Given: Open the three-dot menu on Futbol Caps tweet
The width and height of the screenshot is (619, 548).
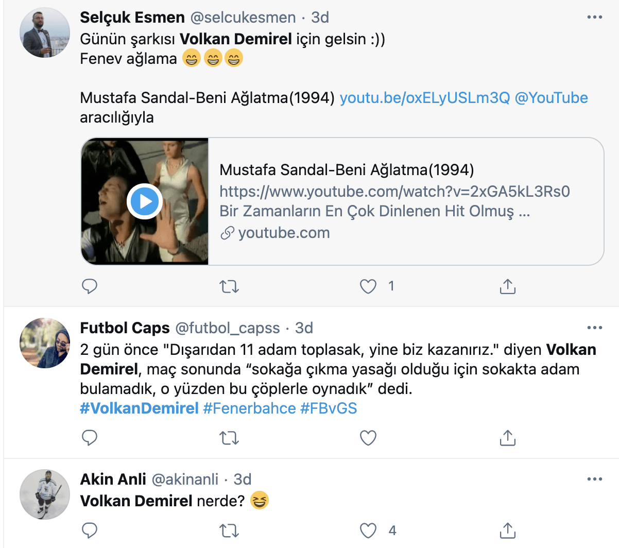Looking at the screenshot, I should pyautogui.click(x=595, y=327).
